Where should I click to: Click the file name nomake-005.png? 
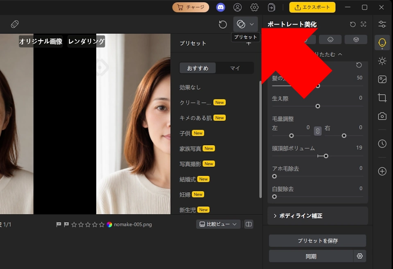tap(133, 224)
